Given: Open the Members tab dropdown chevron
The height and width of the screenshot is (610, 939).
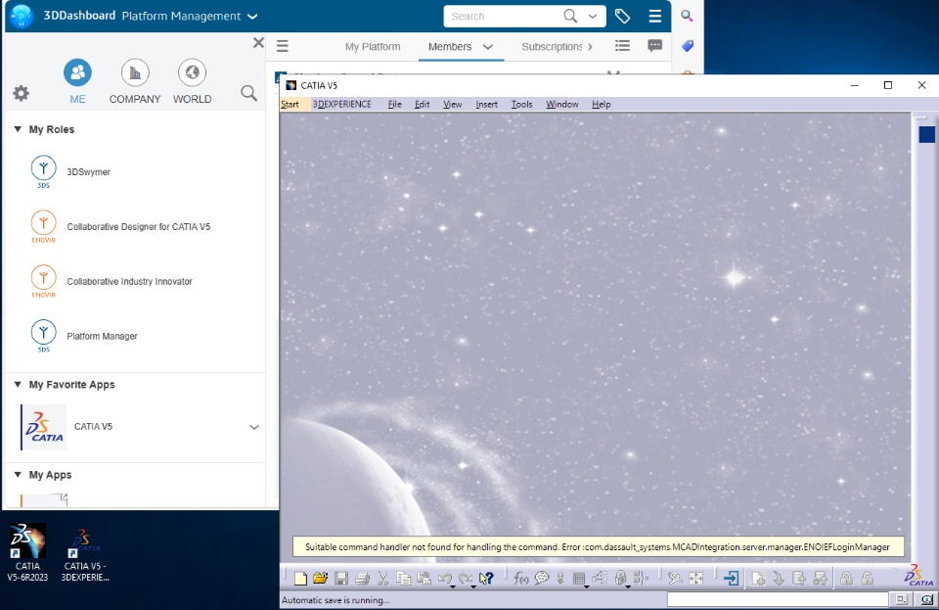Looking at the screenshot, I should (488, 47).
